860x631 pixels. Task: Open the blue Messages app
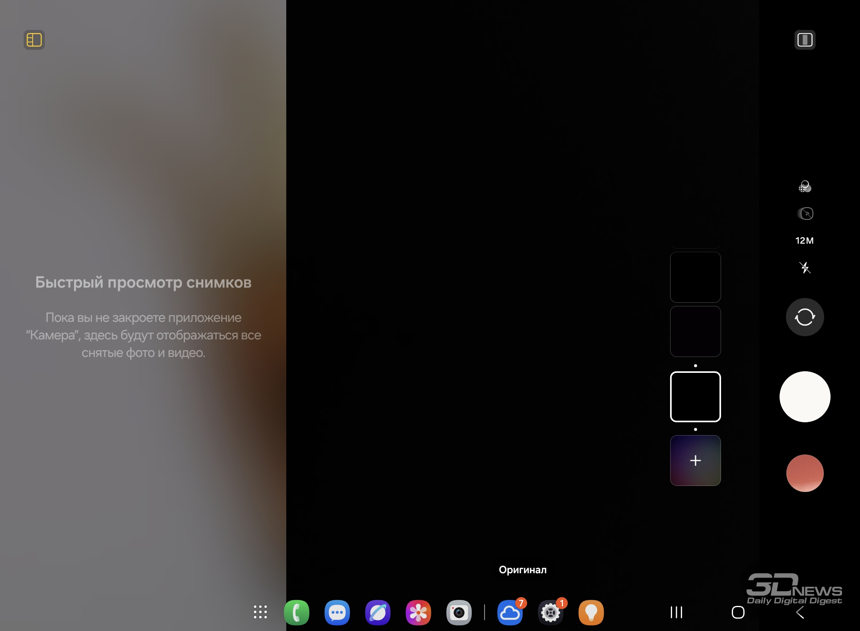tap(337, 612)
